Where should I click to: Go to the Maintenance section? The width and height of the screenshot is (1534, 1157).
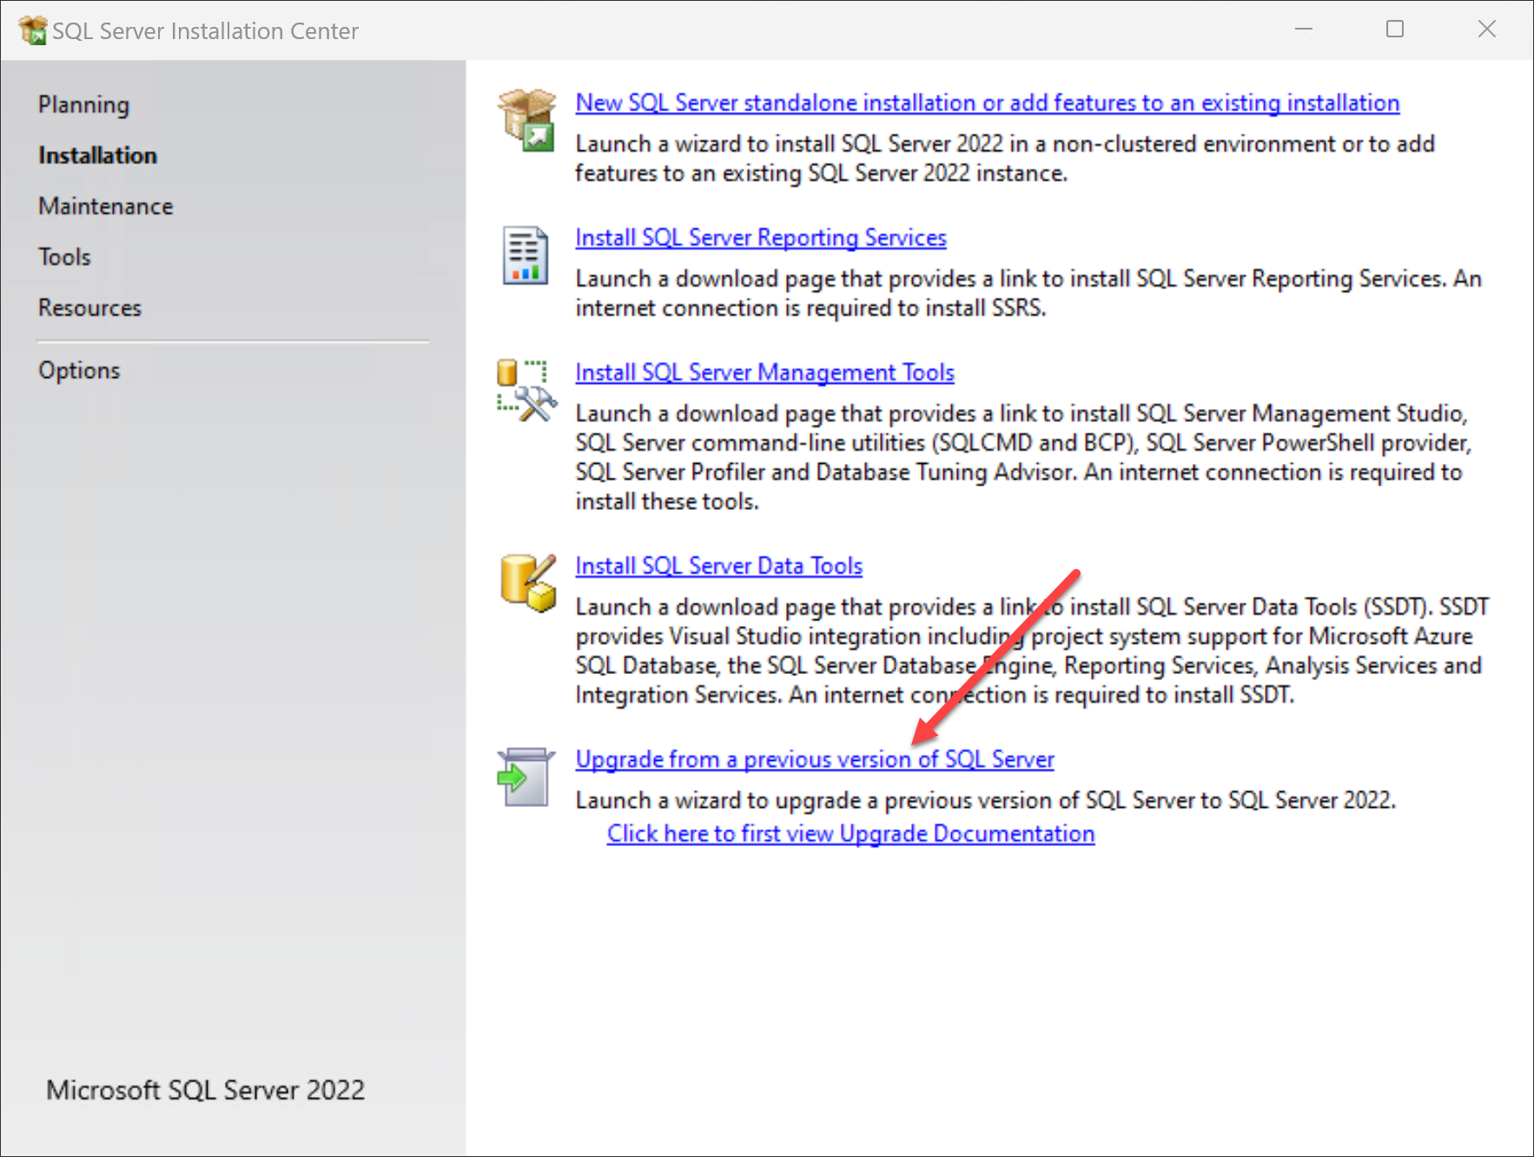105,207
